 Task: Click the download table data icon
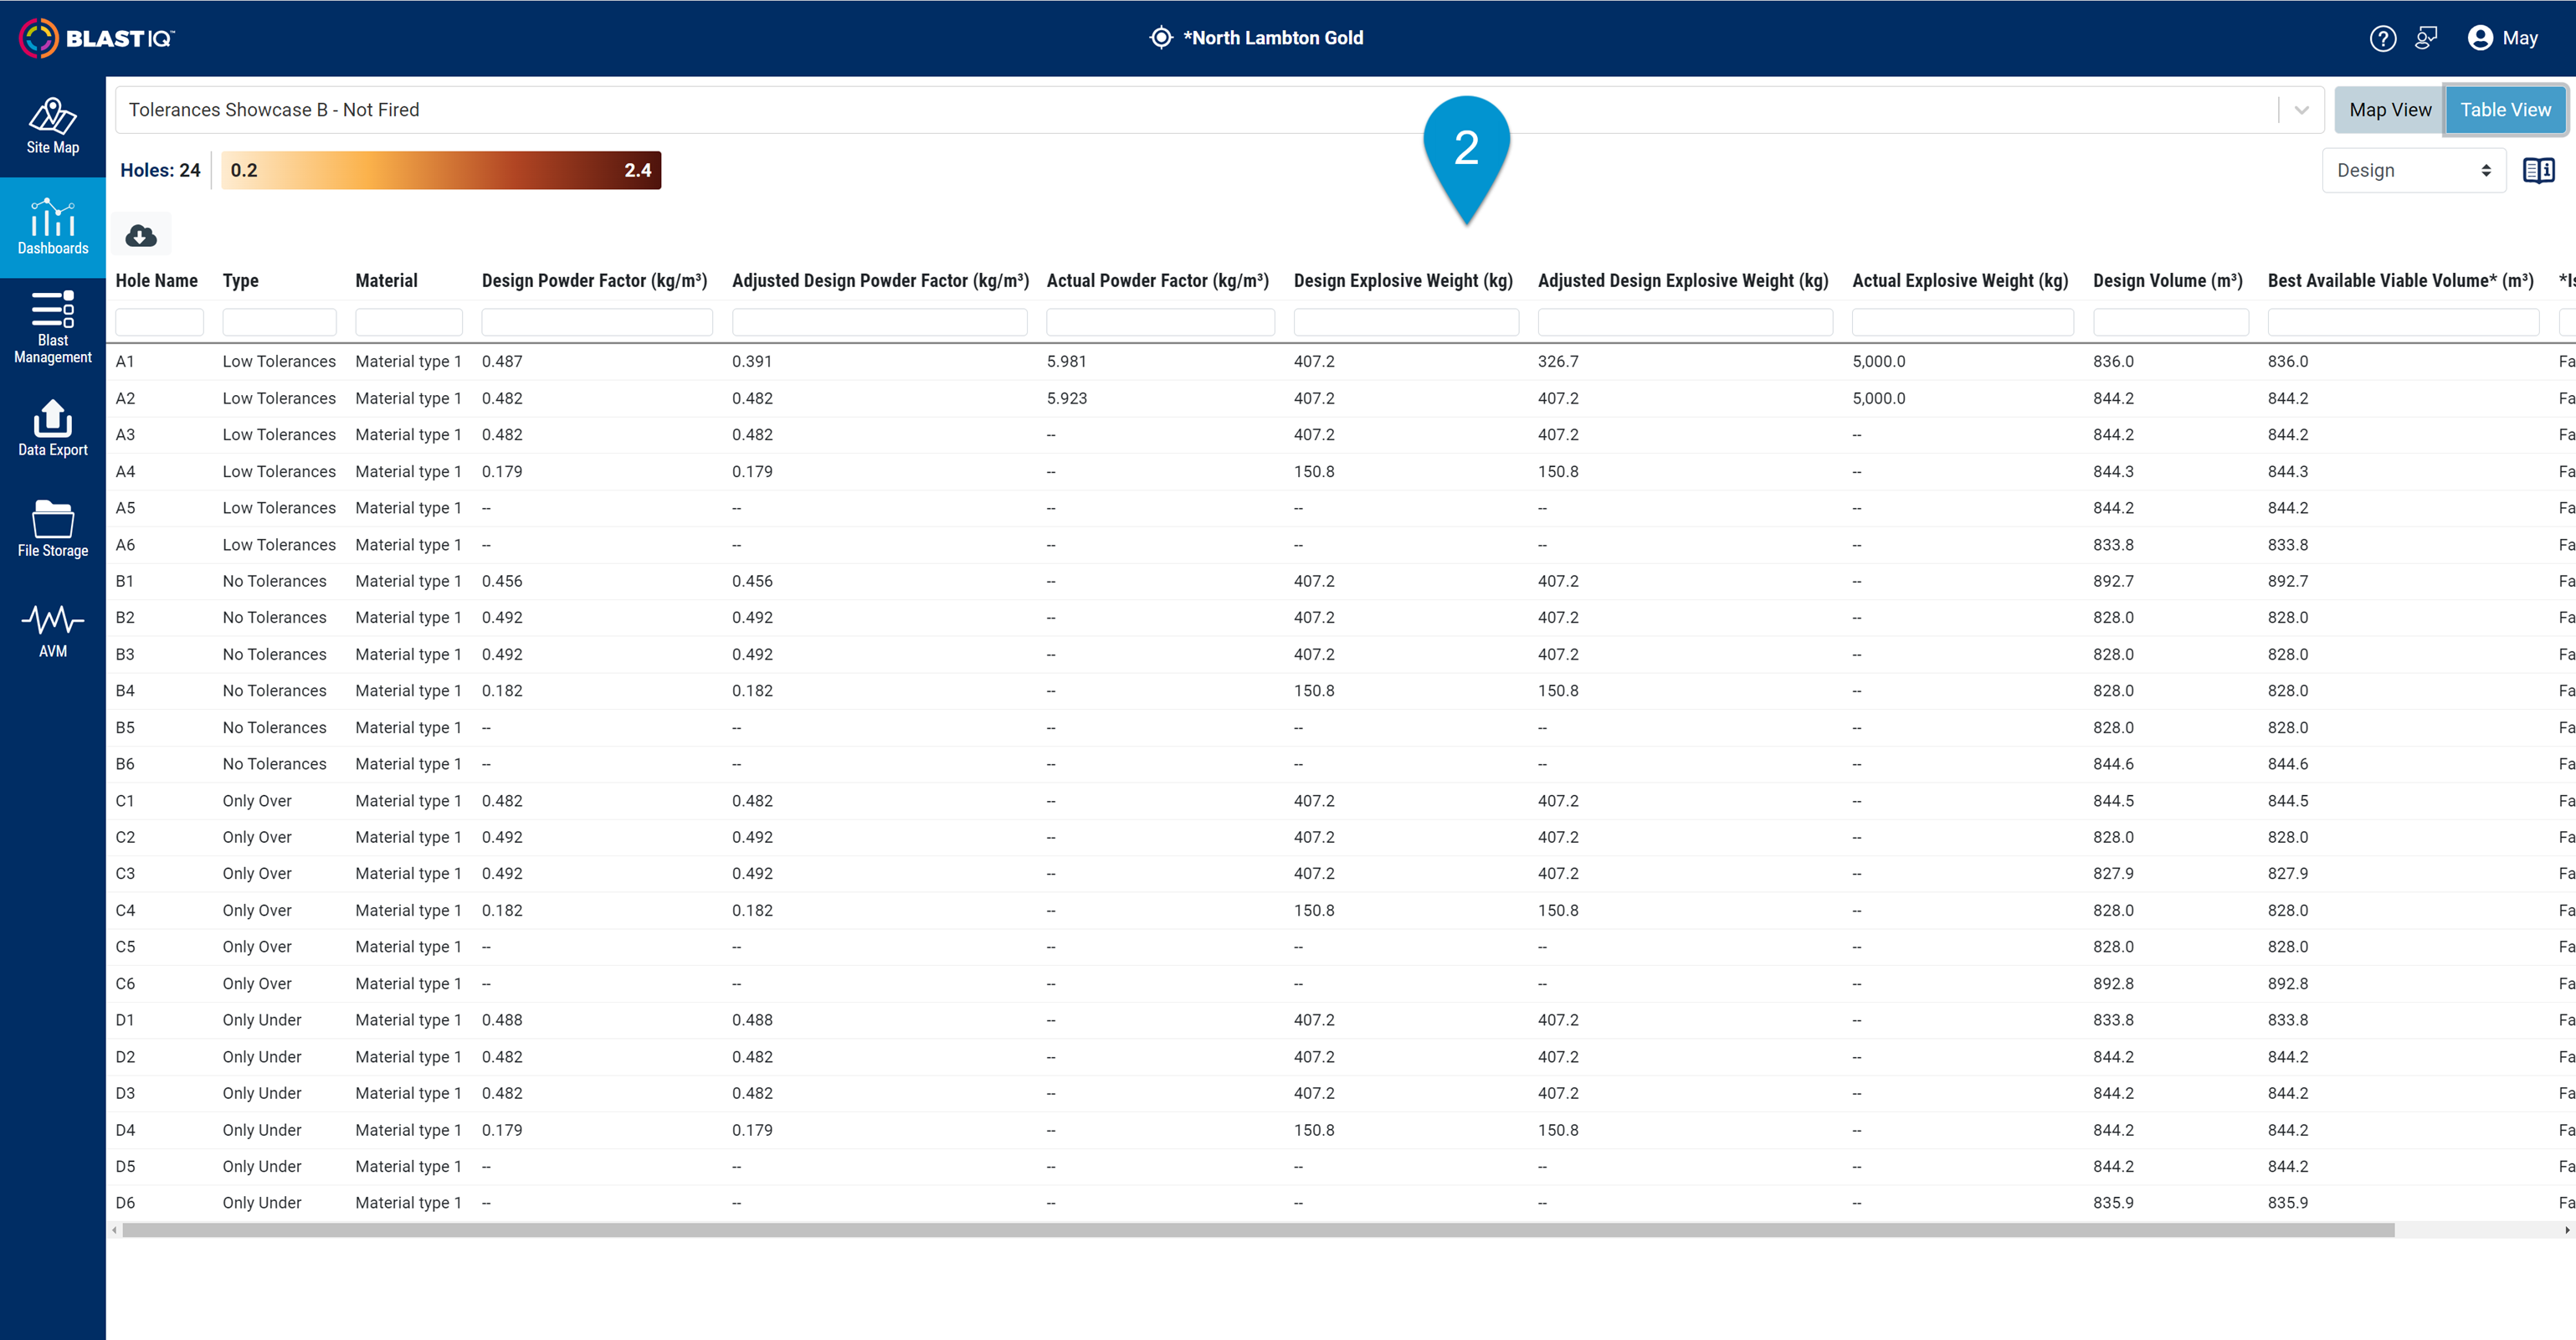[x=140, y=235]
